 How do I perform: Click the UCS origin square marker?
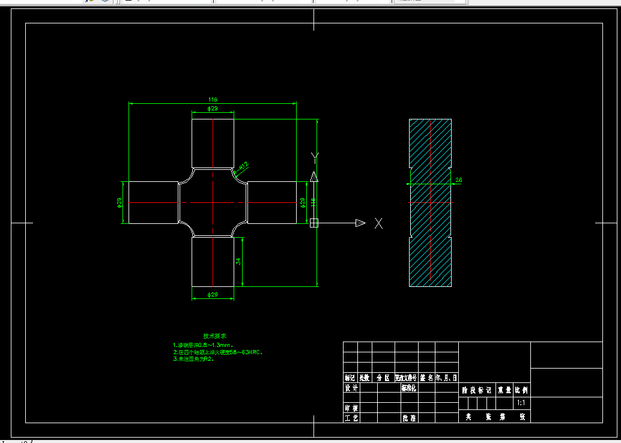pyautogui.click(x=314, y=223)
